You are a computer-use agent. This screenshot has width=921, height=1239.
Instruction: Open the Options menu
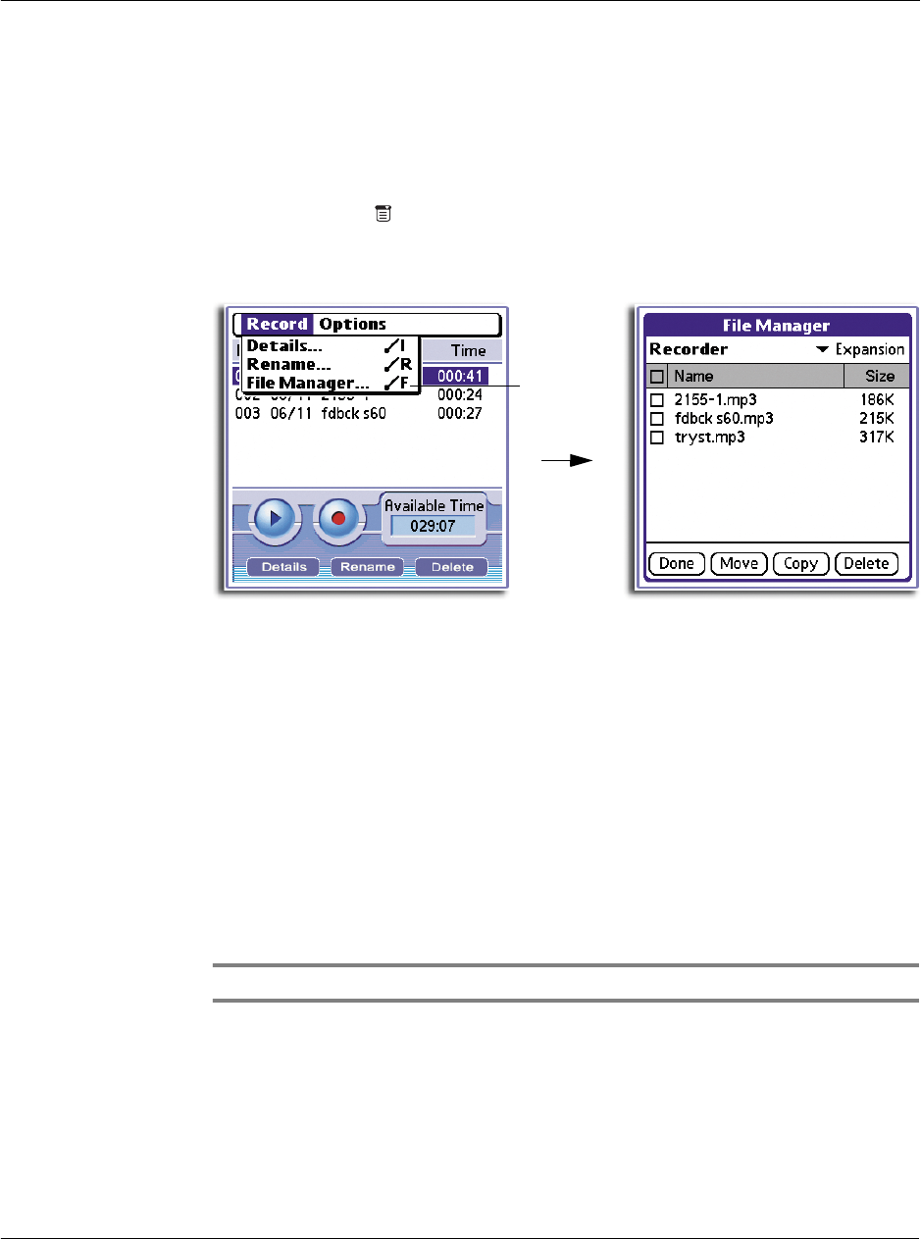(353, 324)
